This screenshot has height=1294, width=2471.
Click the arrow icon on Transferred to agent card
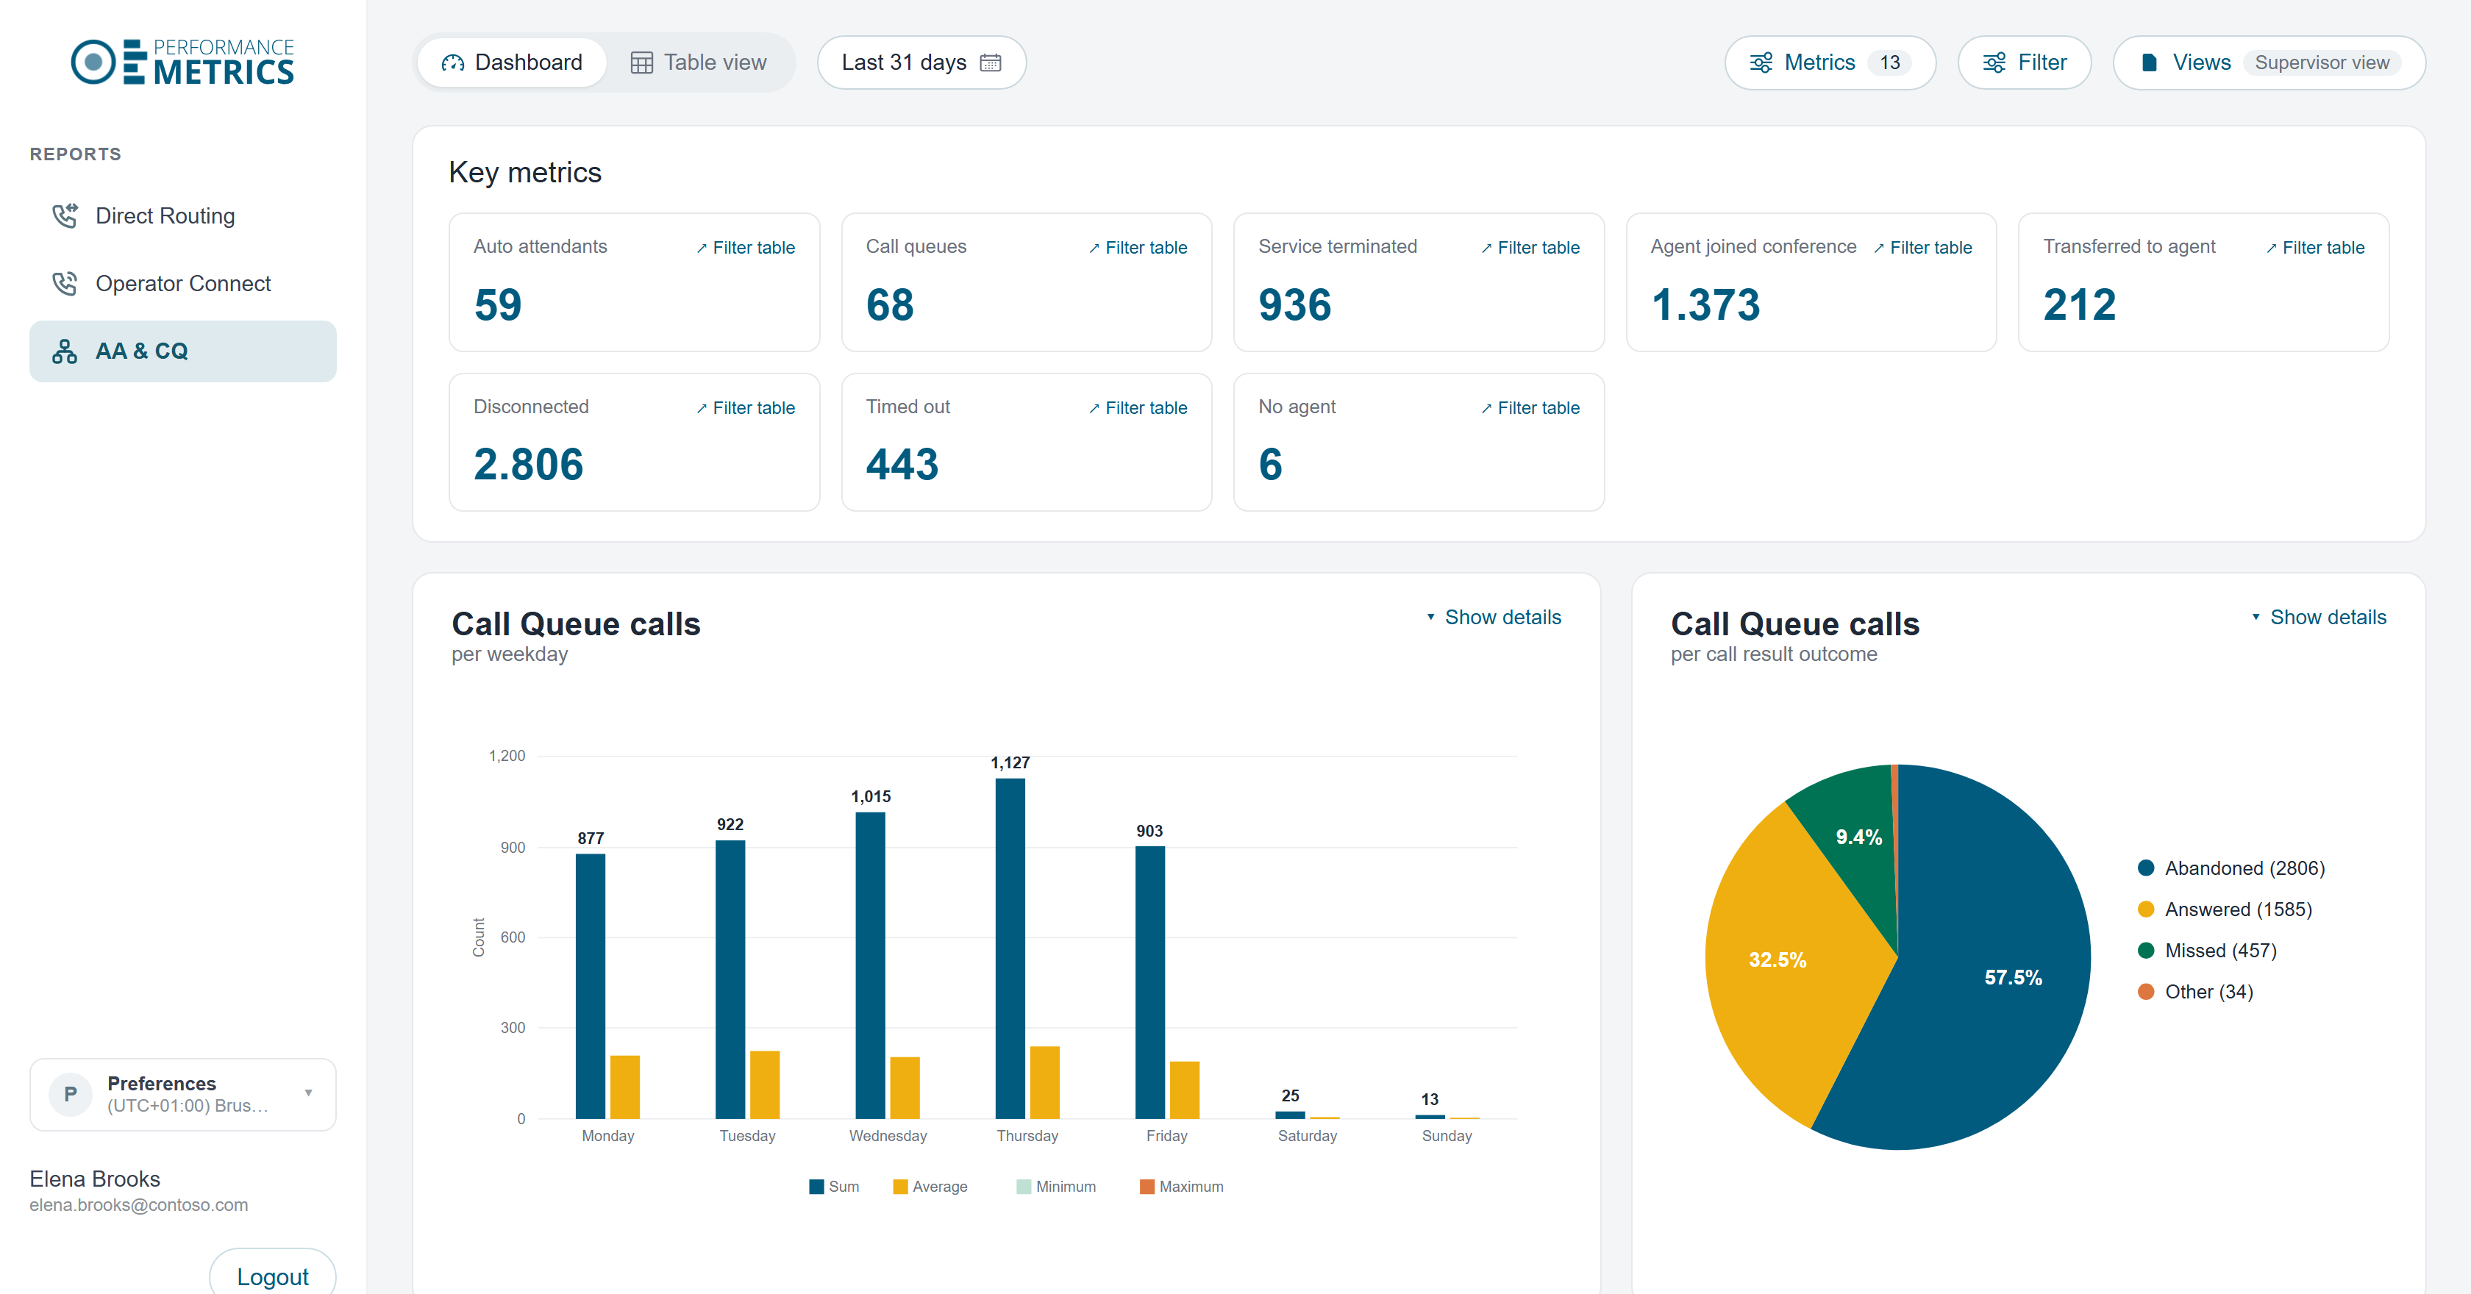(x=2270, y=249)
